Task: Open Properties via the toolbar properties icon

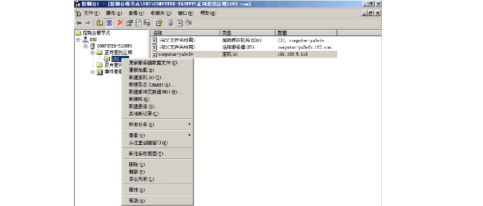Action: click(x=129, y=23)
